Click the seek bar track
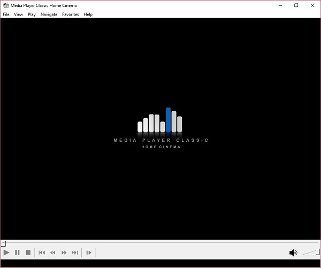The height and width of the screenshot is (268, 321). click(160, 243)
